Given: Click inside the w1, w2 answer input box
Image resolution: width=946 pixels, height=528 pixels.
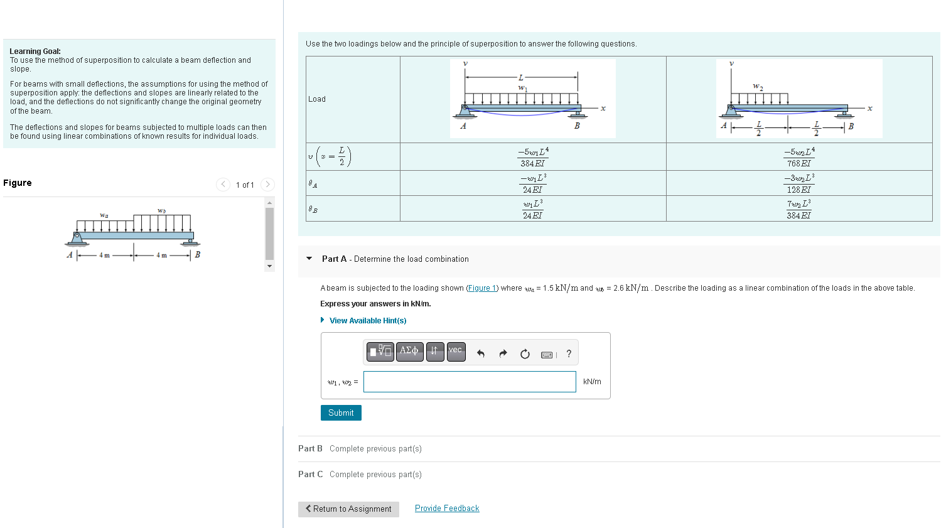Looking at the screenshot, I should (x=469, y=381).
